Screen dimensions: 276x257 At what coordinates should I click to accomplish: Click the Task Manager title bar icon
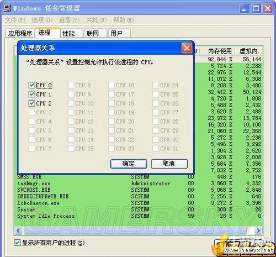(7, 8)
